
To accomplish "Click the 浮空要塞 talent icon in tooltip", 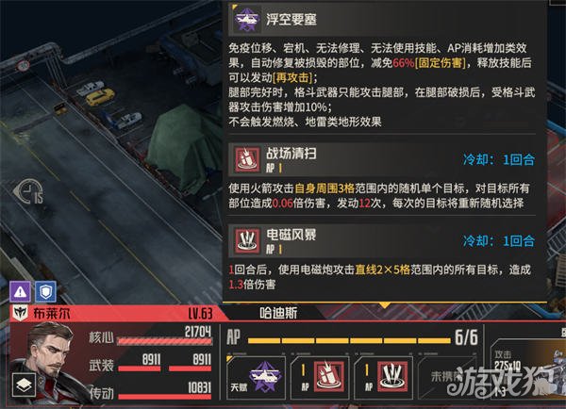I will 246,20.
